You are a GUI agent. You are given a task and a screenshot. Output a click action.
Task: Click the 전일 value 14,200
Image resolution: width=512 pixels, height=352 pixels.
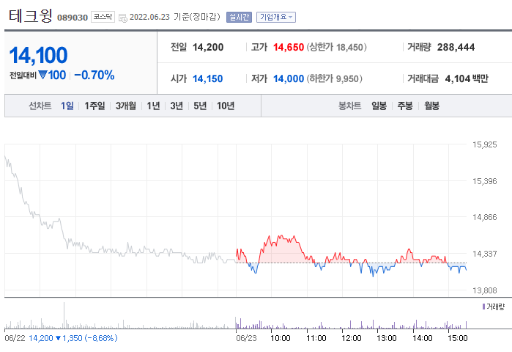coord(208,47)
